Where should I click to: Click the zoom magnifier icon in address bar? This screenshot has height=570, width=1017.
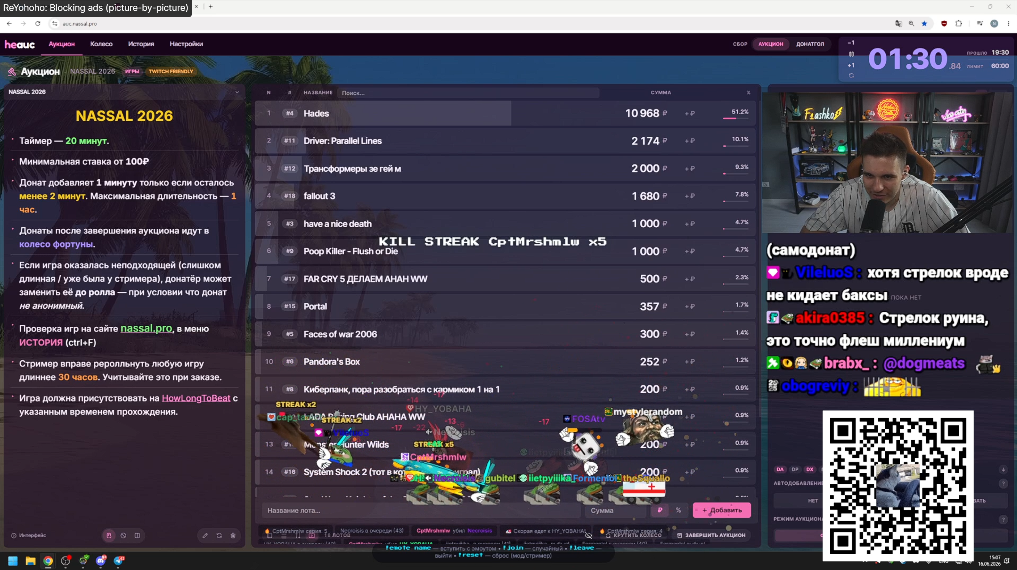[x=911, y=23]
